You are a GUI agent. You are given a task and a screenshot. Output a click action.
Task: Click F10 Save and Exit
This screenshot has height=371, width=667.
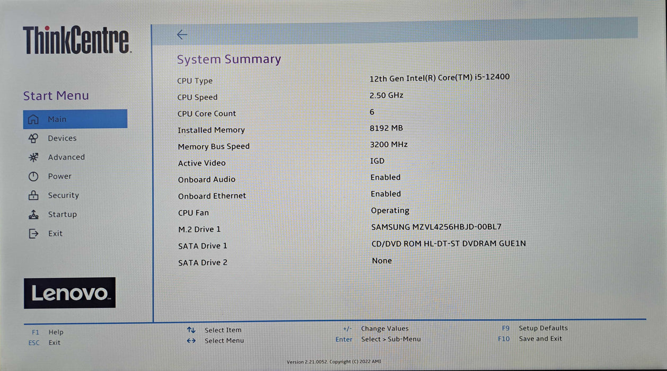(x=530, y=339)
